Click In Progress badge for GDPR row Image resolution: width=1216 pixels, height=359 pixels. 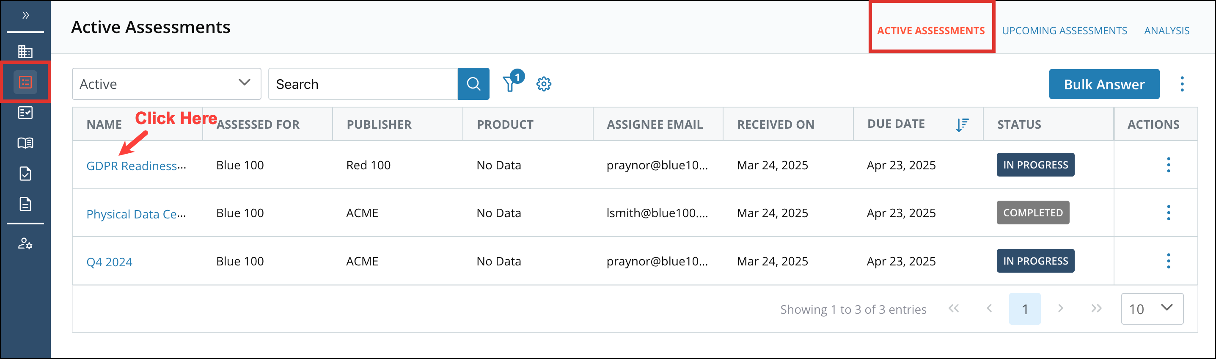pos(1035,165)
